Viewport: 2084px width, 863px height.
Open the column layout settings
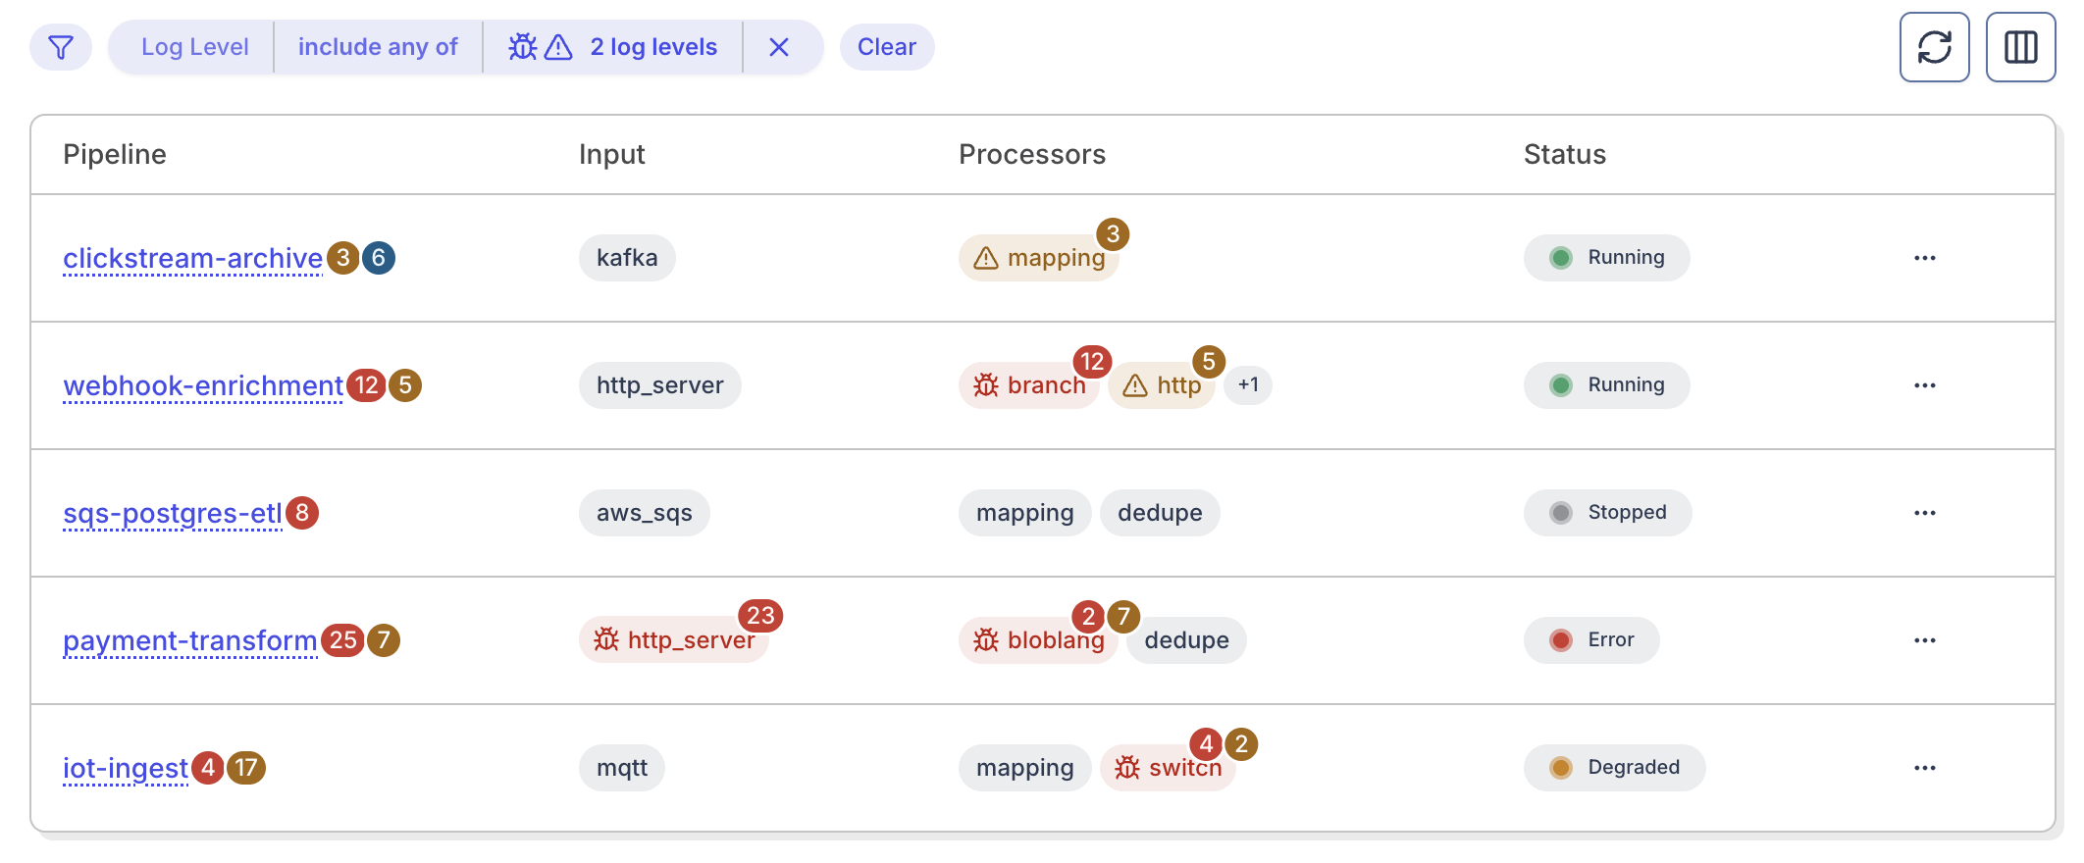click(x=2020, y=47)
